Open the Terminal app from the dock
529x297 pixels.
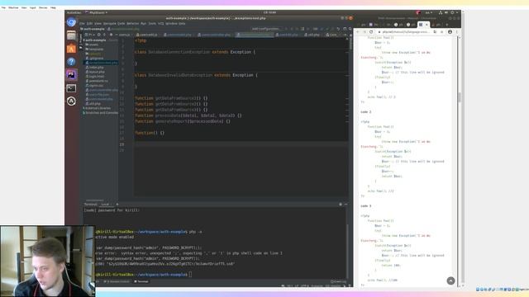coord(71,88)
